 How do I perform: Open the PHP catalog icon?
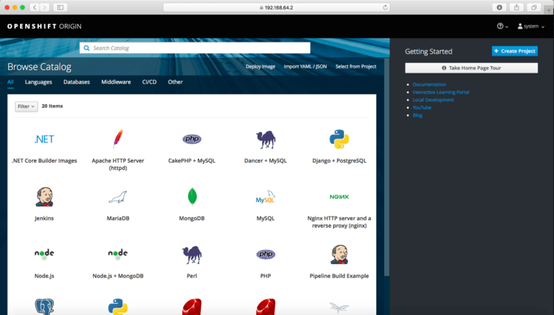coord(266,254)
